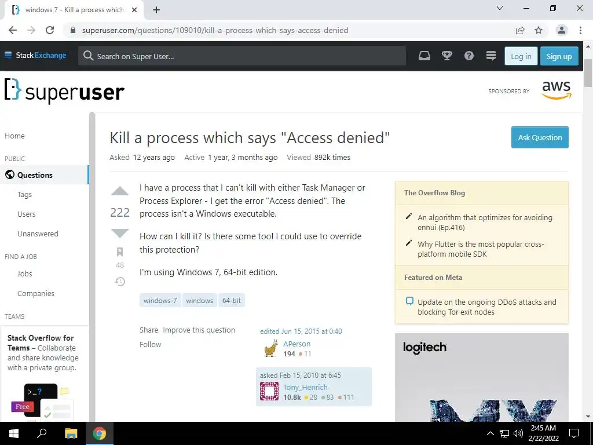Click the Logitech advertisement banner
The width and height of the screenshot is (593, 445).
pyautogui.click(x=481, y=377)
